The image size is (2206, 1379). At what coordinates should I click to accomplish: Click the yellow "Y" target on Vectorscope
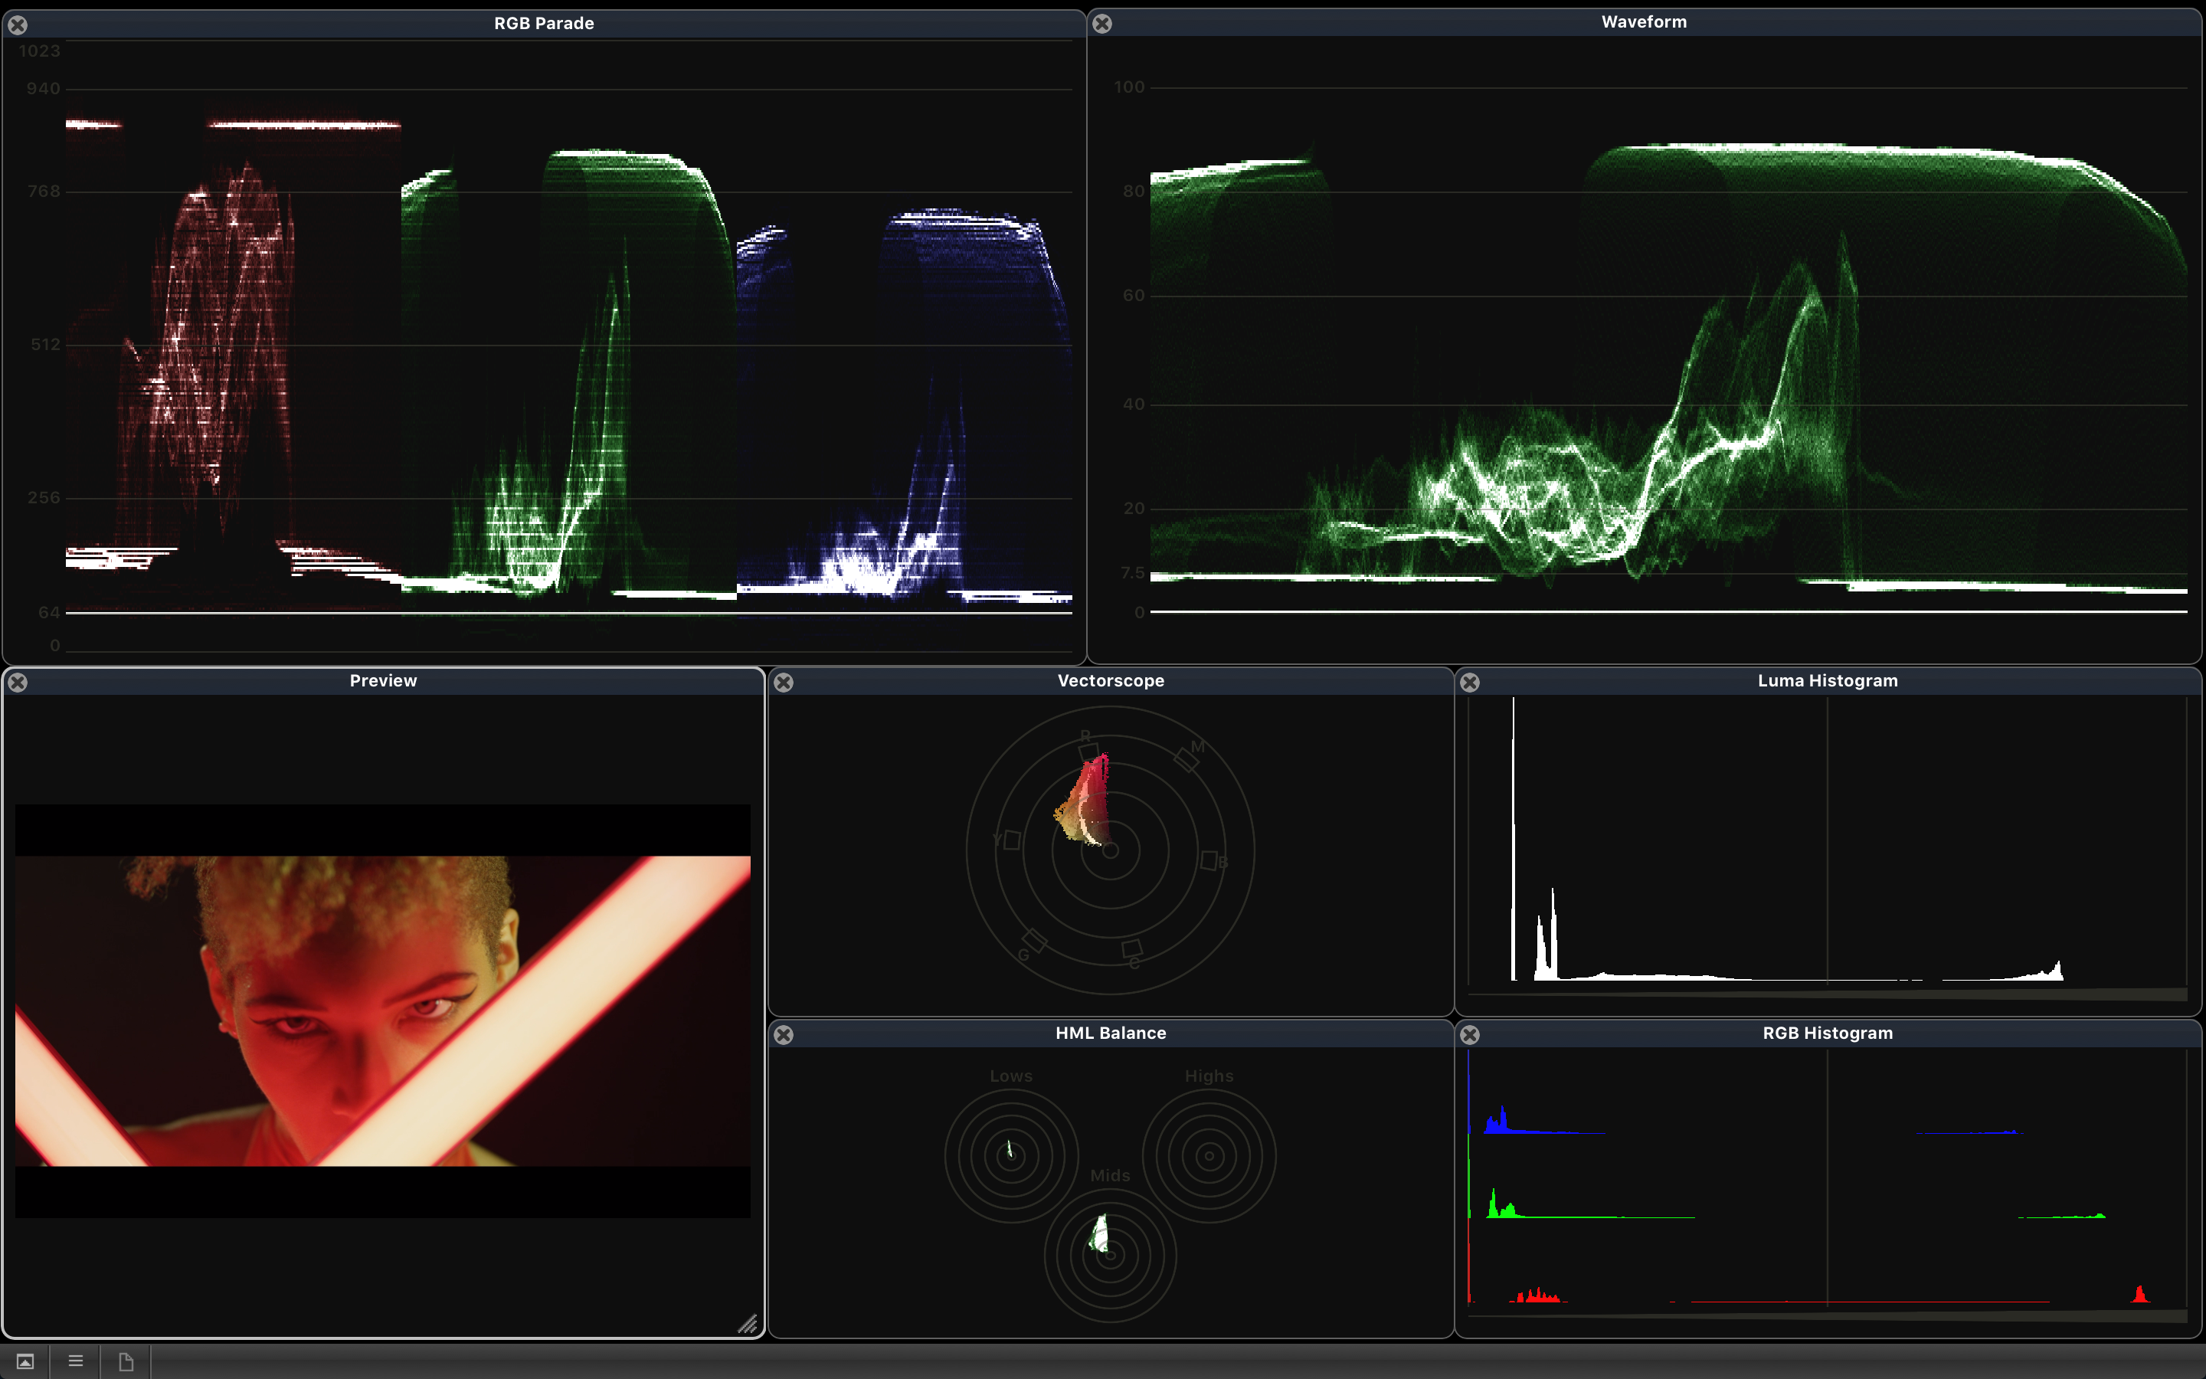pyautogui.click(x=1012, y=840)
